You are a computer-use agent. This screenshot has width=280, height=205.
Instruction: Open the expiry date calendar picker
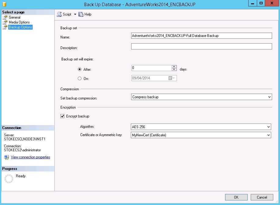pyautogui.click(x=172, y=78)
